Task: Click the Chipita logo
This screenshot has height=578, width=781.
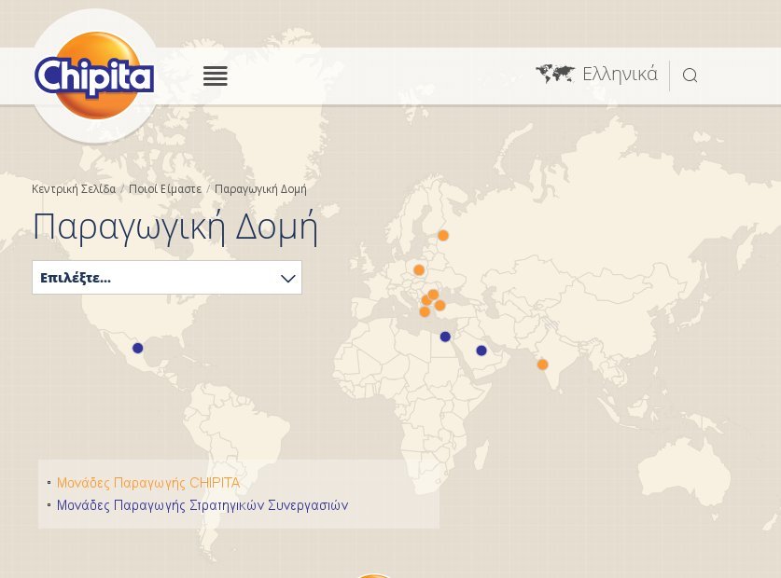Action: tap(94, 76)
